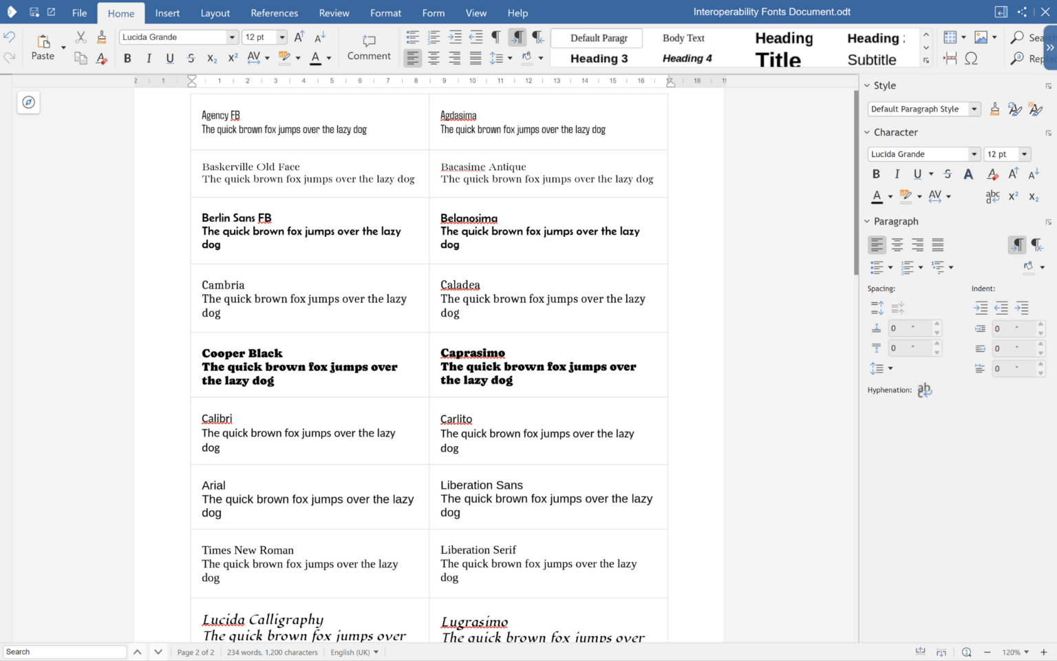Open the Paste options dropdown arrow

63,48
